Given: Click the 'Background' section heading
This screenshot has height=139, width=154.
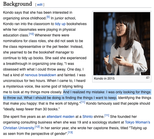Looking at the screenshot, I should coord(18,4).
